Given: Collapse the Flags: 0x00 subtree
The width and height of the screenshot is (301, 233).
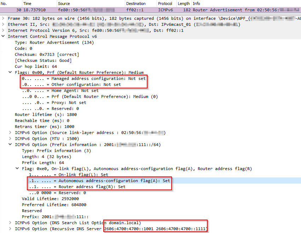Looking at the screenshot, I should click(10, 72).
